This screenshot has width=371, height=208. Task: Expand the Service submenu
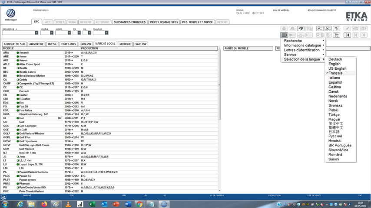pyautogui.click(x=303, y=55)
